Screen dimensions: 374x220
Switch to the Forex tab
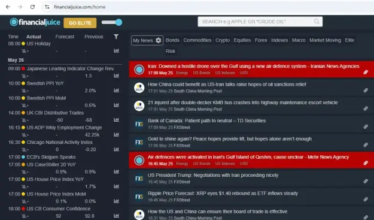tap(261, 40)
